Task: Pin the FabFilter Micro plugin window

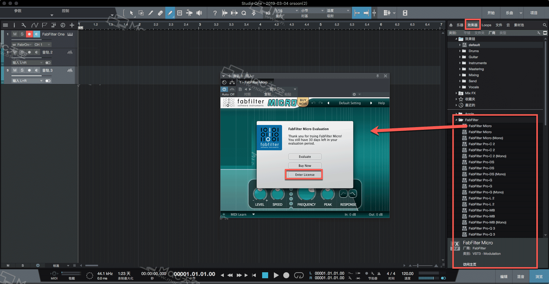Action: (378, 76)
